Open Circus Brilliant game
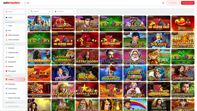 [x=111, y=73]
